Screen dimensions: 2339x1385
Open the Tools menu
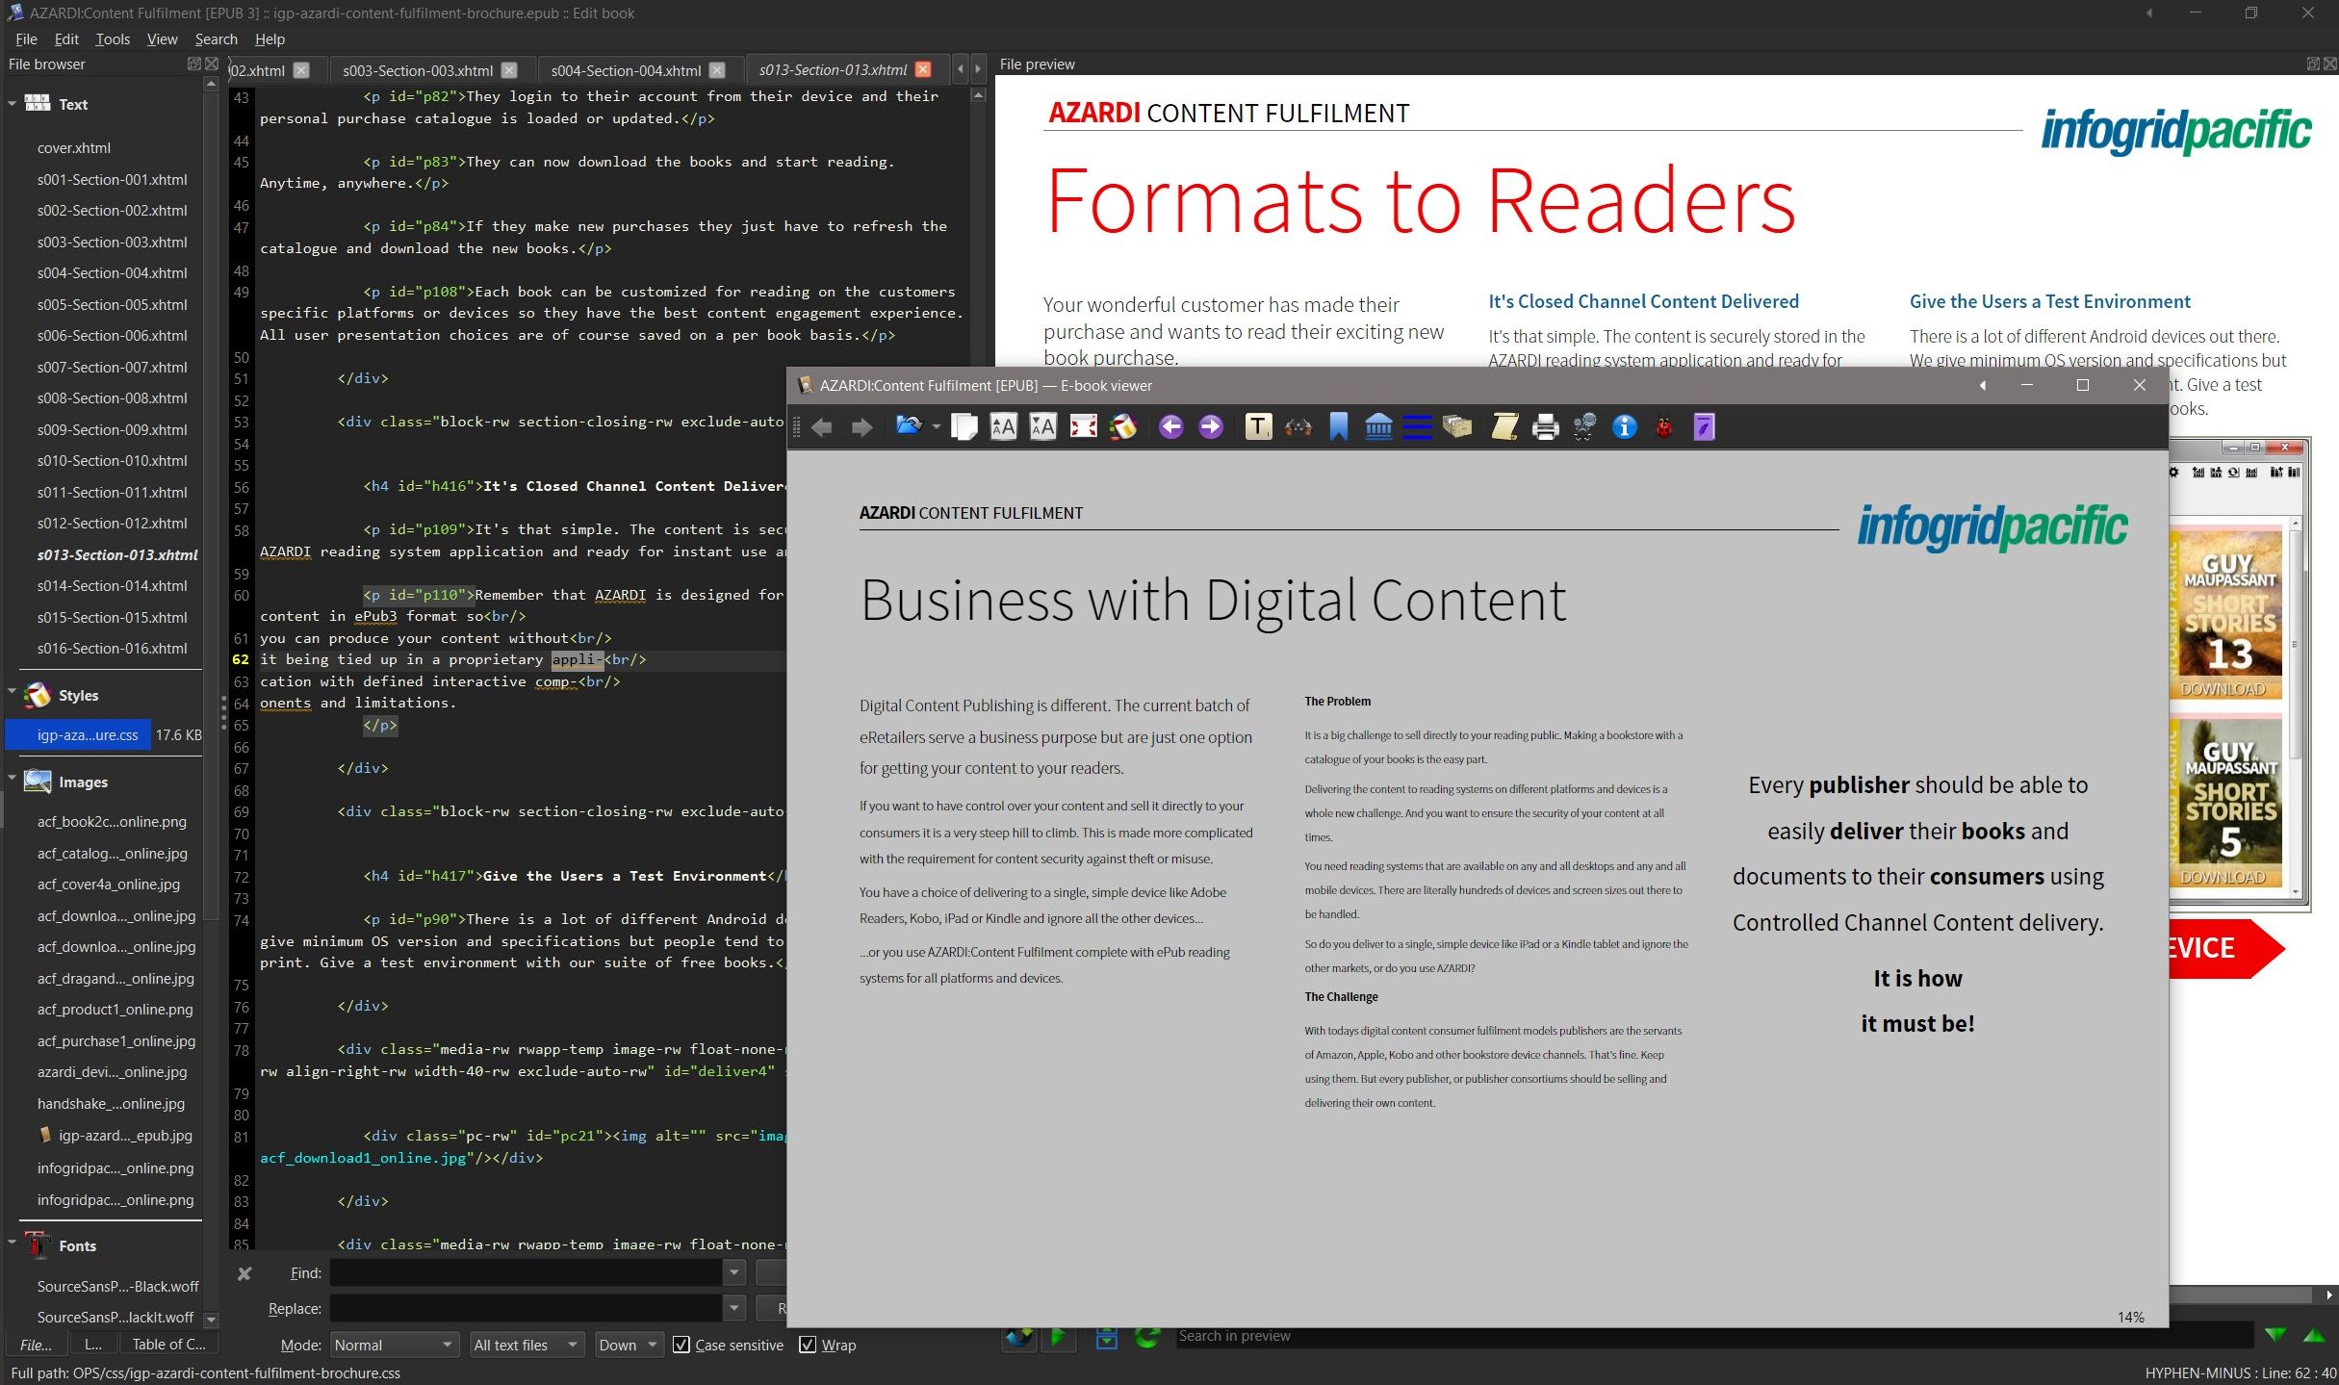(x=112, y=39)
